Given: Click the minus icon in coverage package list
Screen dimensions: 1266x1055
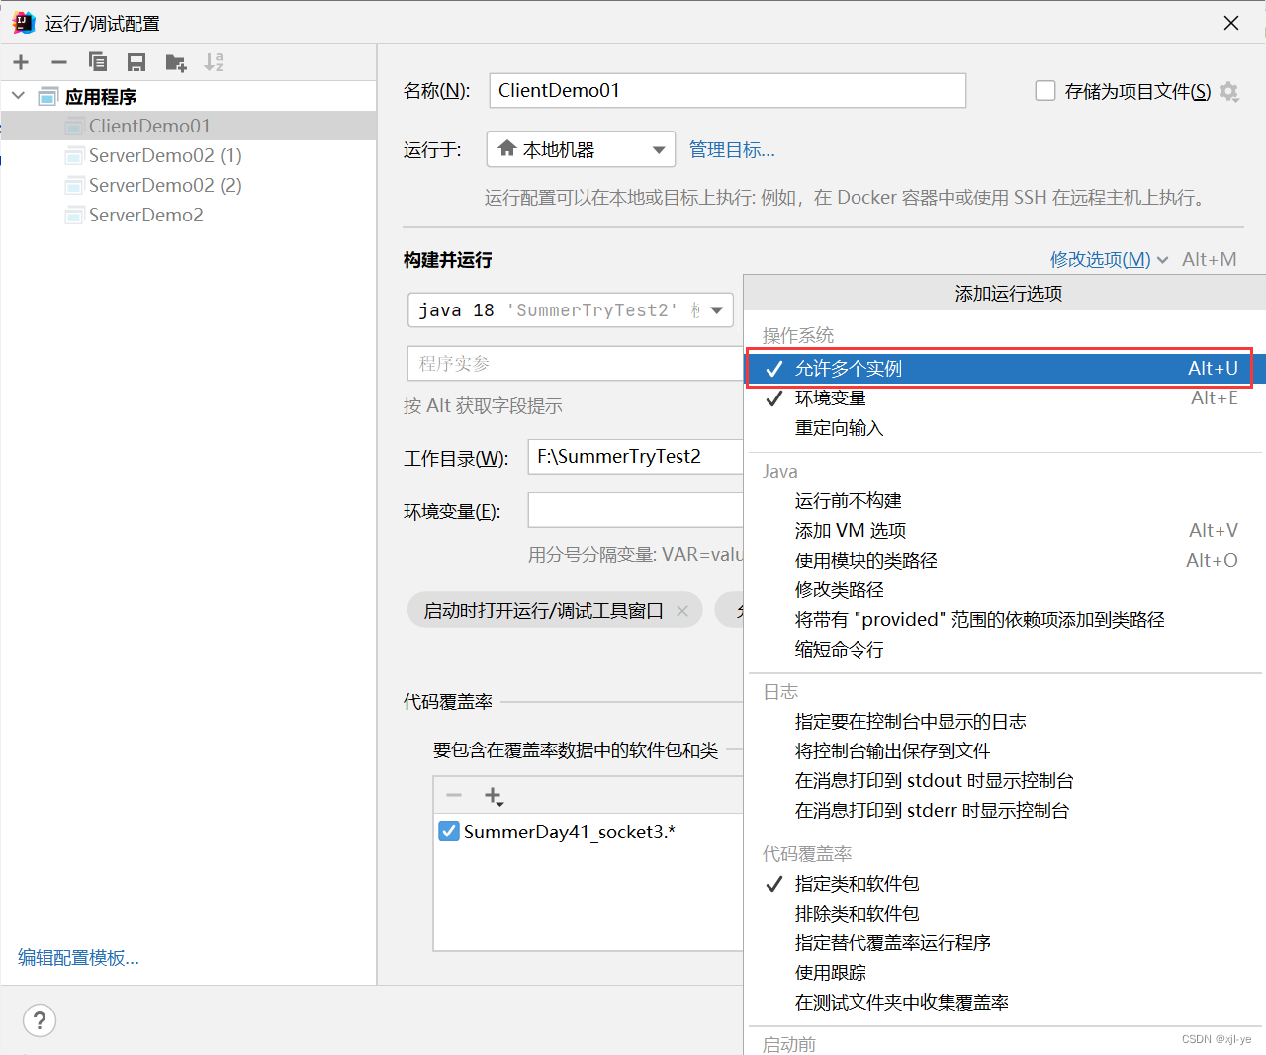Looking at the screenshot, I should 454,796.
